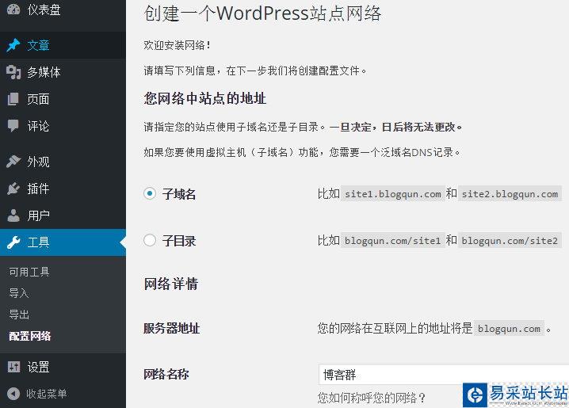Open the 配置网络 submenu link
Image resolution: width=569 pixels, height=408 pixels.
pos(30,336)
